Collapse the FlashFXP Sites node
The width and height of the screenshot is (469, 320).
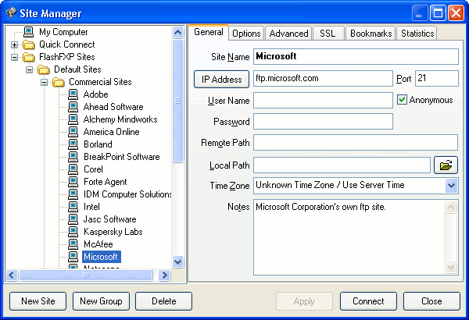(14, 57)
